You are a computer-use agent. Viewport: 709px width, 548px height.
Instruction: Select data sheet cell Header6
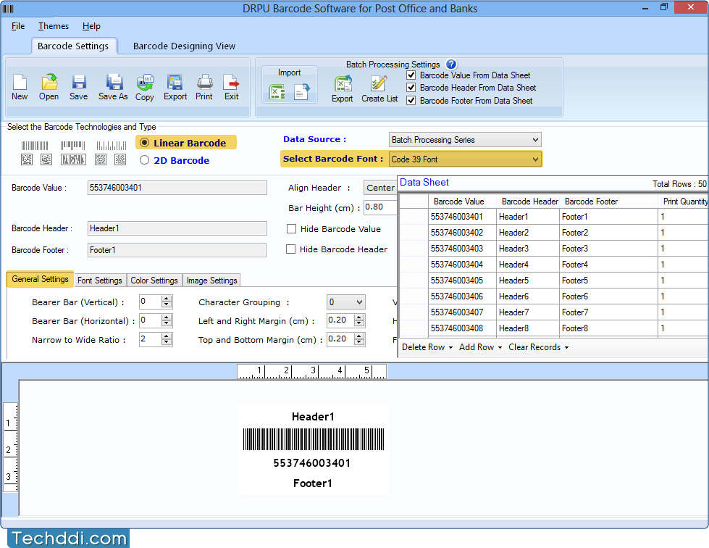tap(528, 296)
